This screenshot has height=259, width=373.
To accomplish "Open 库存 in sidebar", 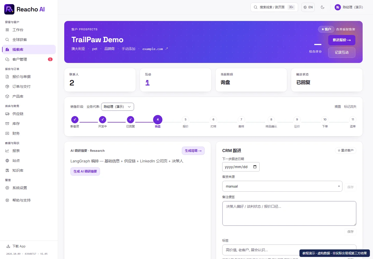I will tap(29, 124).
